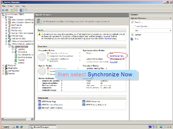173x129 pixels.
Task: Click the console tree horizontal scrollbar thumb
Action: point(15,119)
